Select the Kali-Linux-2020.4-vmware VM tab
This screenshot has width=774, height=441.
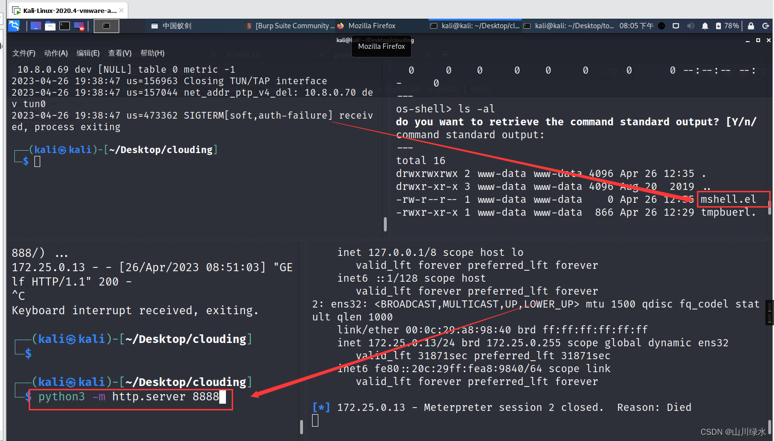pyautogui.click(x=68, y=10)
